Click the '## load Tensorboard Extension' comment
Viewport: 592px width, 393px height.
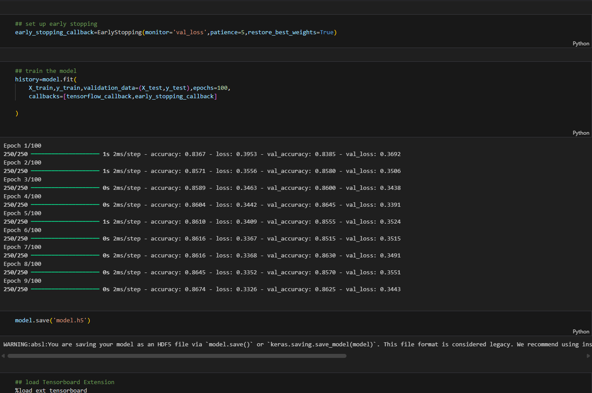tap(65, 382)
